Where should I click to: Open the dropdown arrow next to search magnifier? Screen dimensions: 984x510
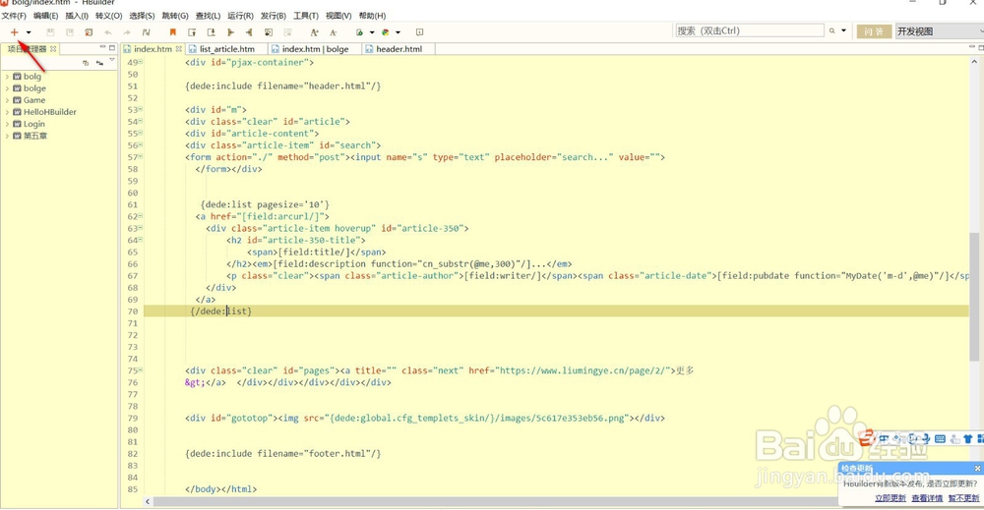pyautogui.click(x=843, y=30)
